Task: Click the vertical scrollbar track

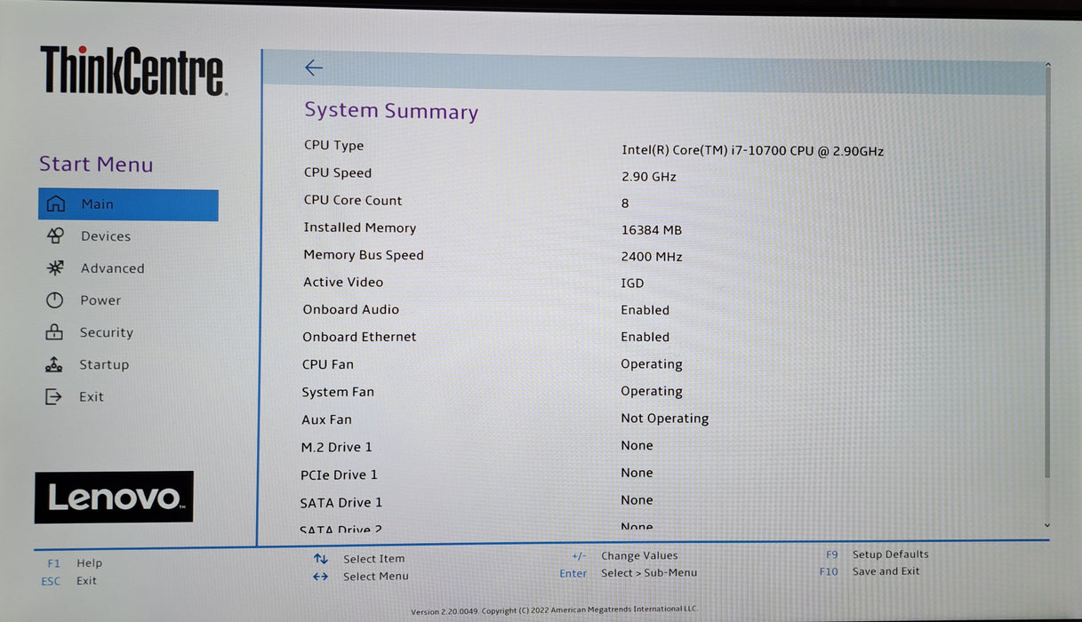Action: point(1047,293)
